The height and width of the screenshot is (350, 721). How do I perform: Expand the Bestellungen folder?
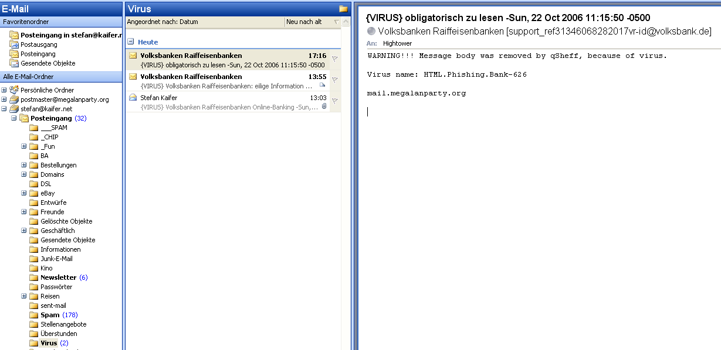pyautogui.click(x=24, y=165)
